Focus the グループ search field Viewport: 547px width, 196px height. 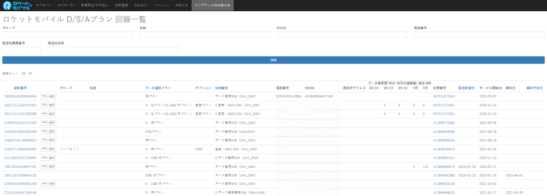[x=67, y=35]
